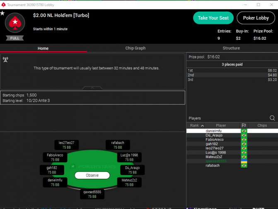Click the Brazil flag next to gah182
The width and height of the screenshot is (278, 209).
pyautogui.click(x=244, y=144)
